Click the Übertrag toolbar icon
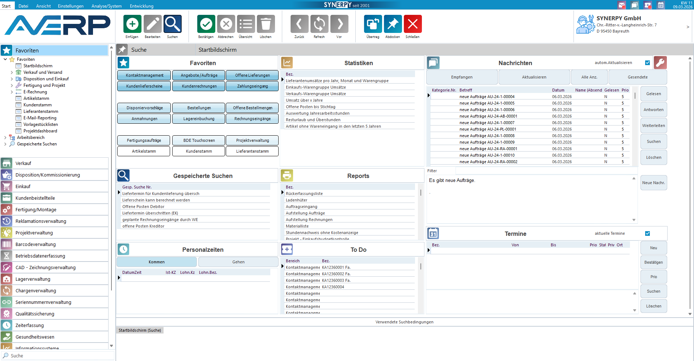Image resolution: width=694 pixels, height=361 pixels. pos(373,24)
